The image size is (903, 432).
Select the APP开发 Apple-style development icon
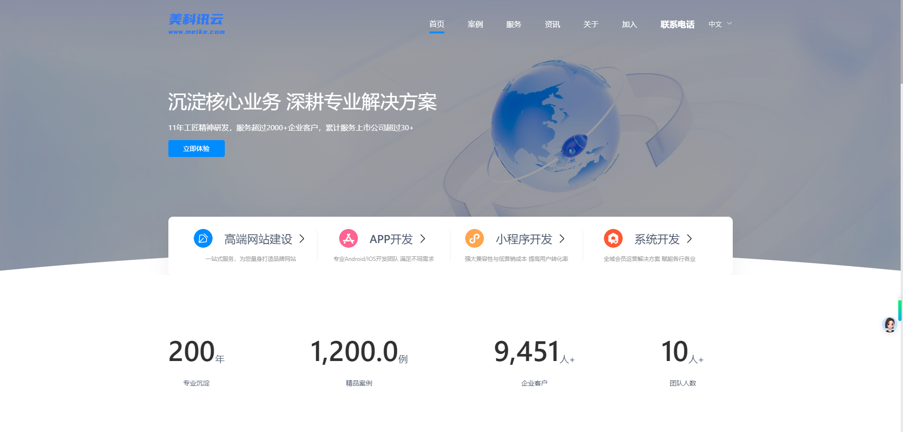[348, 238]
